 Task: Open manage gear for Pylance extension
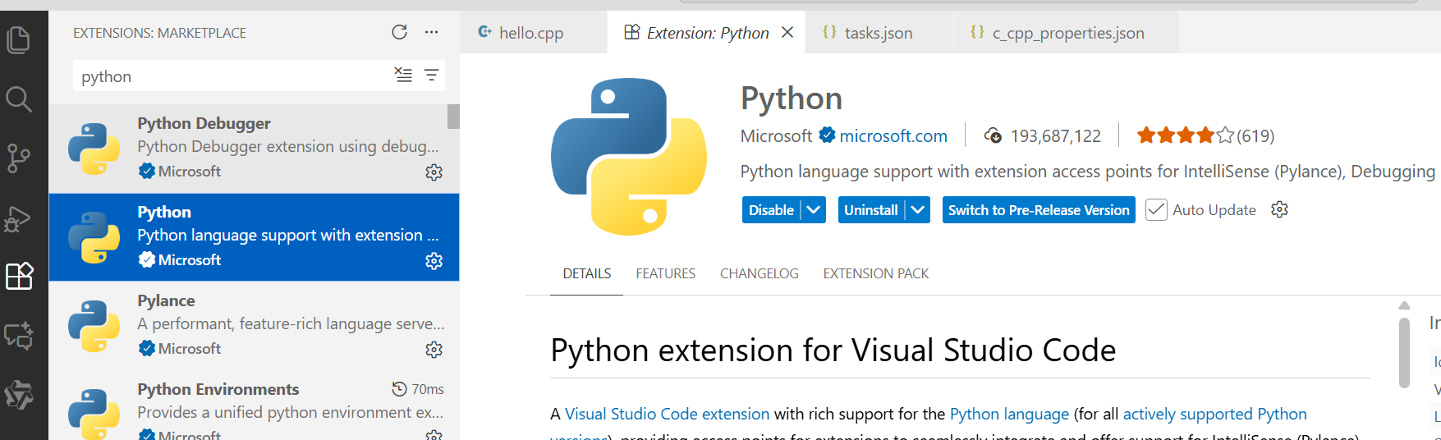point(434,350)
